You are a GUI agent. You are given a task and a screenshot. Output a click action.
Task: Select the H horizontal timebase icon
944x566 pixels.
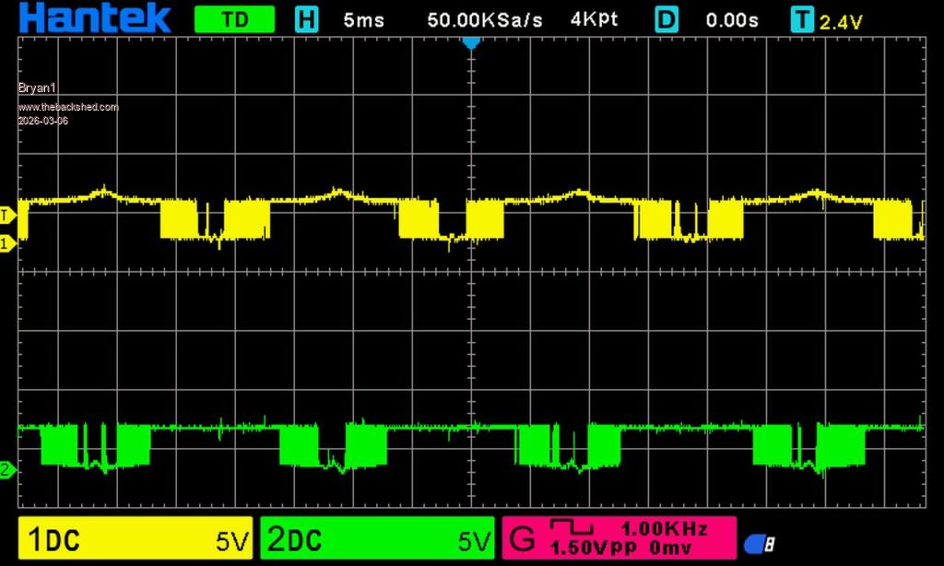(306, 19)
